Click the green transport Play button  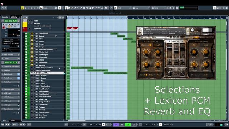128,125
